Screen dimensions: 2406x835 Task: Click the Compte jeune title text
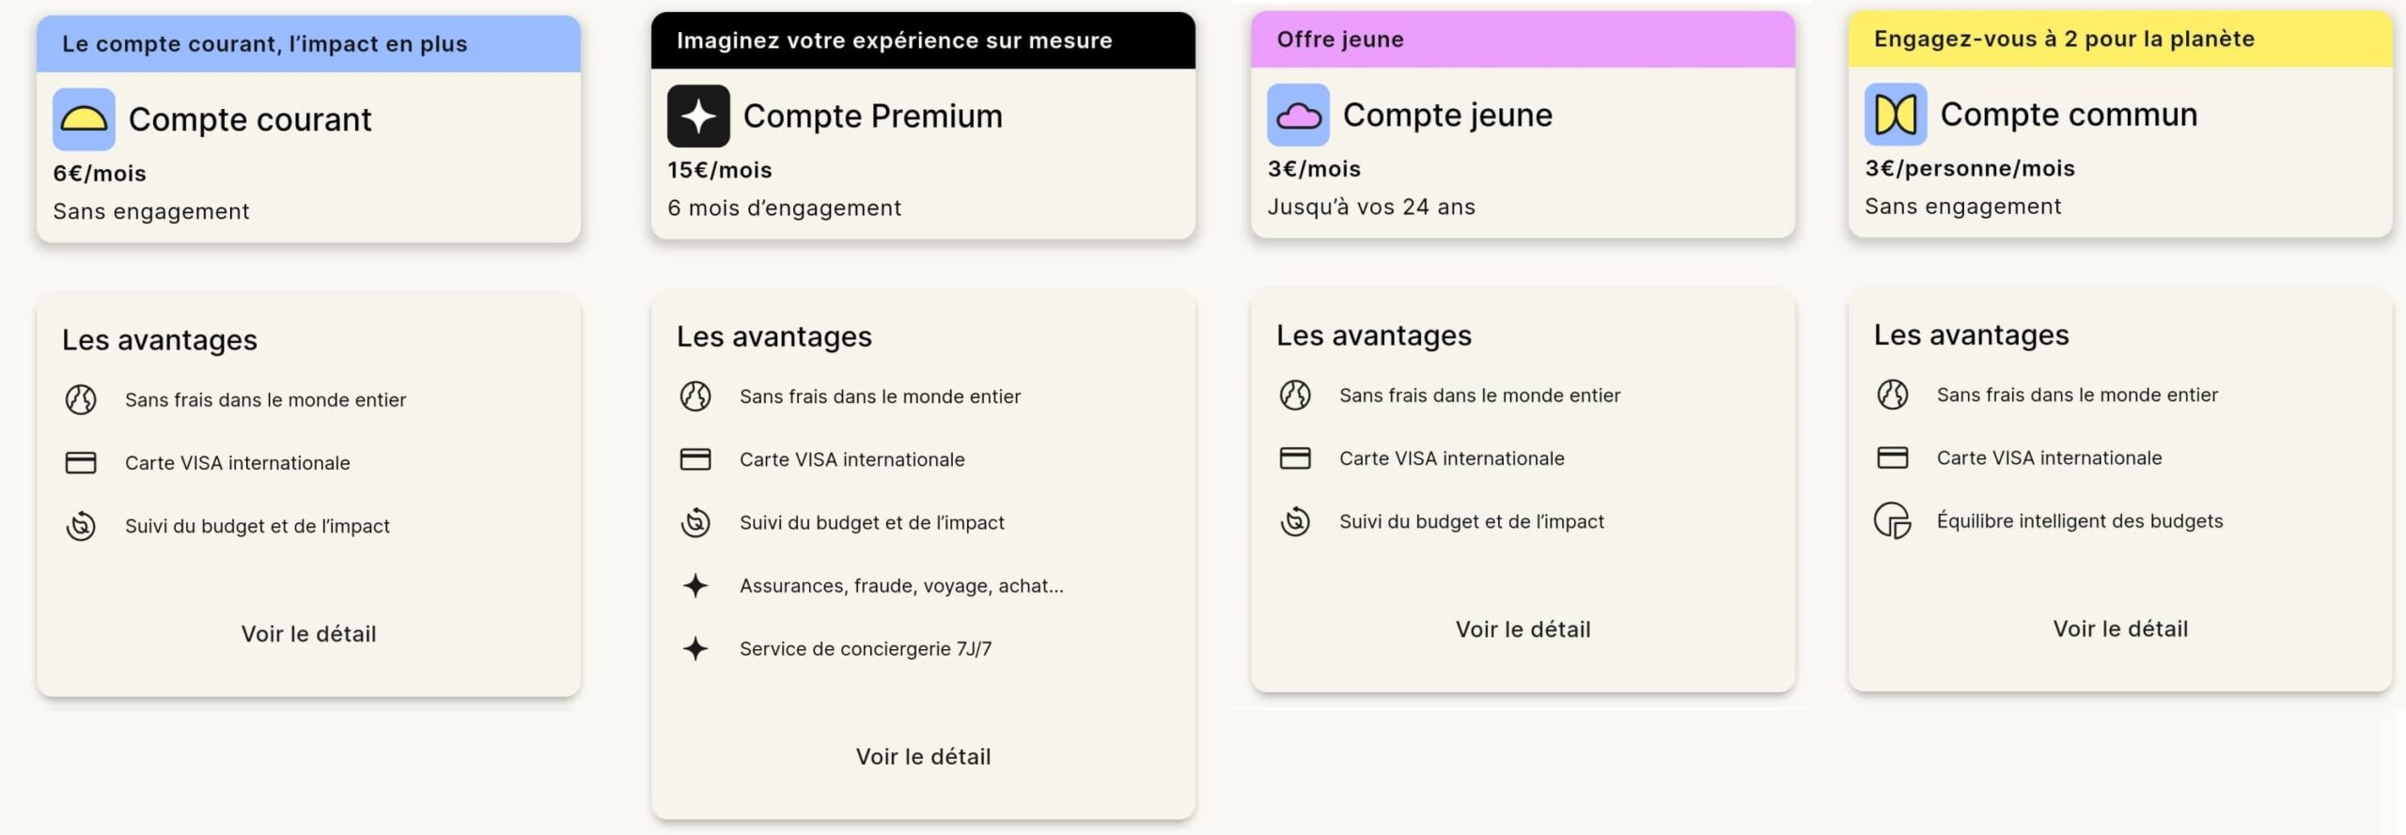1447,115
